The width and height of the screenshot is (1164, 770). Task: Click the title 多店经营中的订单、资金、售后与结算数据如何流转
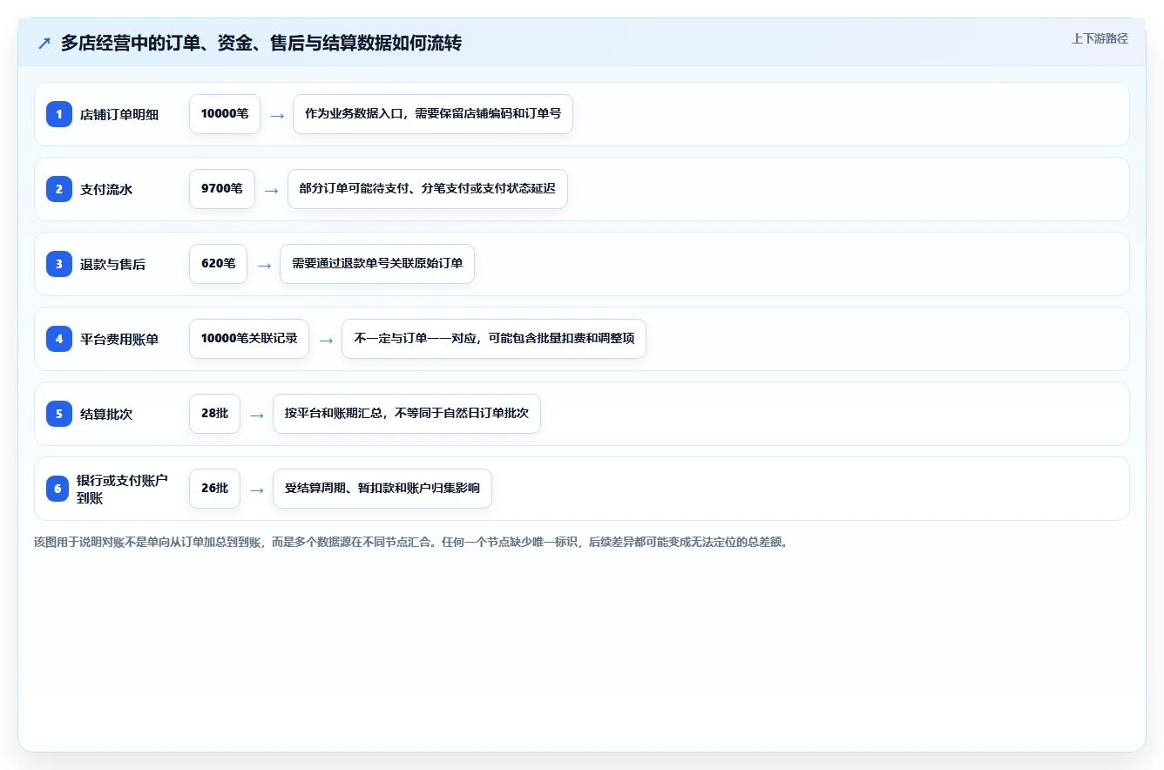(261, 43)
